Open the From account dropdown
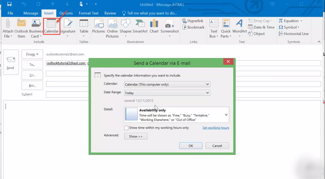Screen dimensions: 325x179 click(x=32, y=54)
